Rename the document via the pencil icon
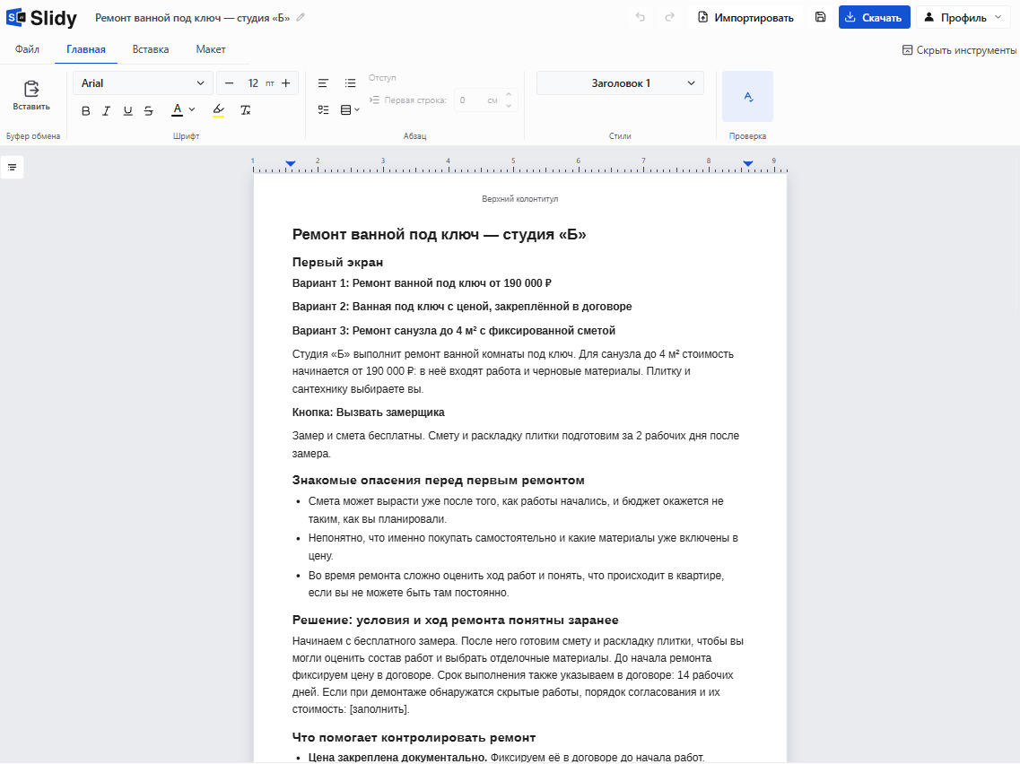This screenshot has height=764, width=1020. [x=301, y=18]
